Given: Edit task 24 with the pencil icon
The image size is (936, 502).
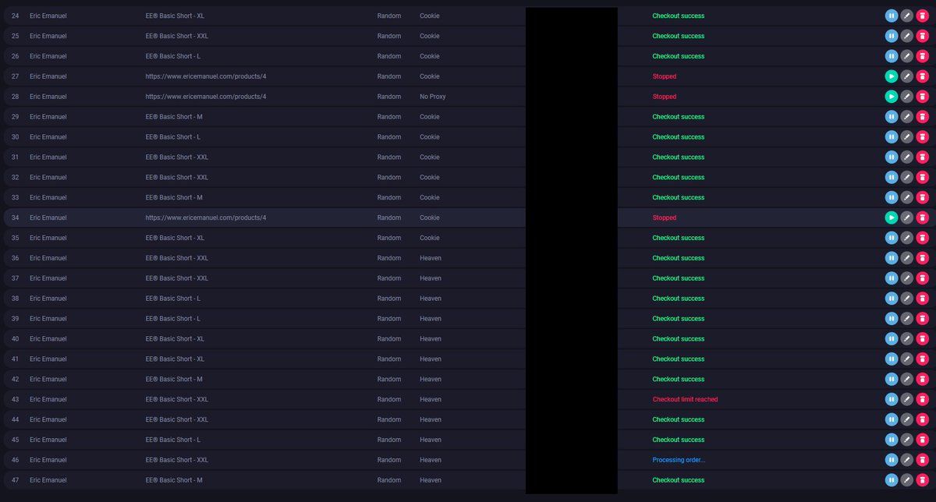Looking at the screenshot, I should (x=906, y=16).
